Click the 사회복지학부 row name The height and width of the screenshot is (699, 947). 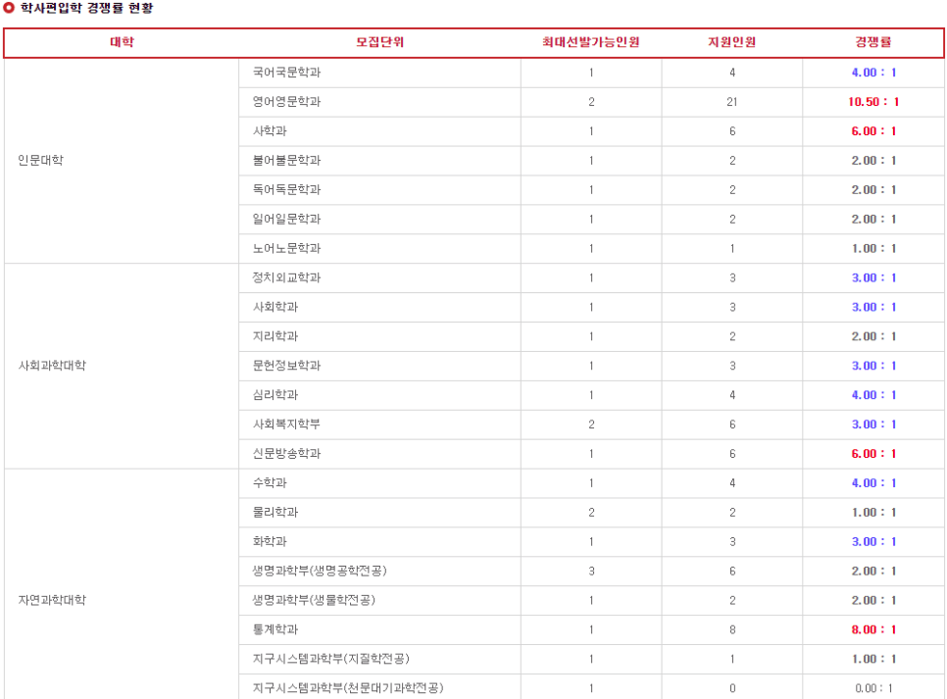286,424
